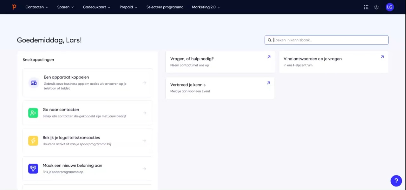Screen dimensions: 406x190
Task: Click the device icon beside 'Een apparaat koppelen'
Action: pyautogui.click(x=33, y=83)
